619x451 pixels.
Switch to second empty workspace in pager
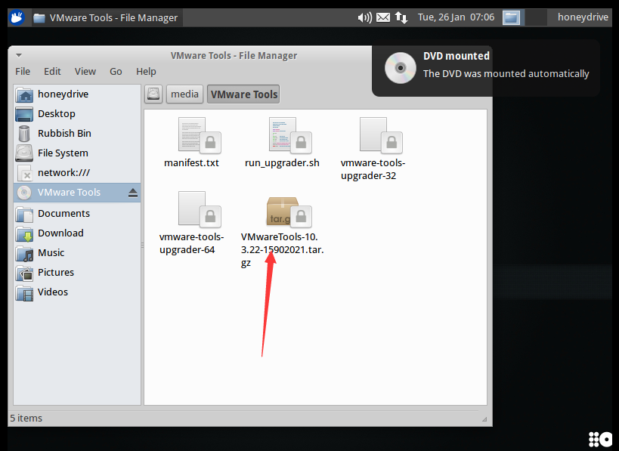536,18
